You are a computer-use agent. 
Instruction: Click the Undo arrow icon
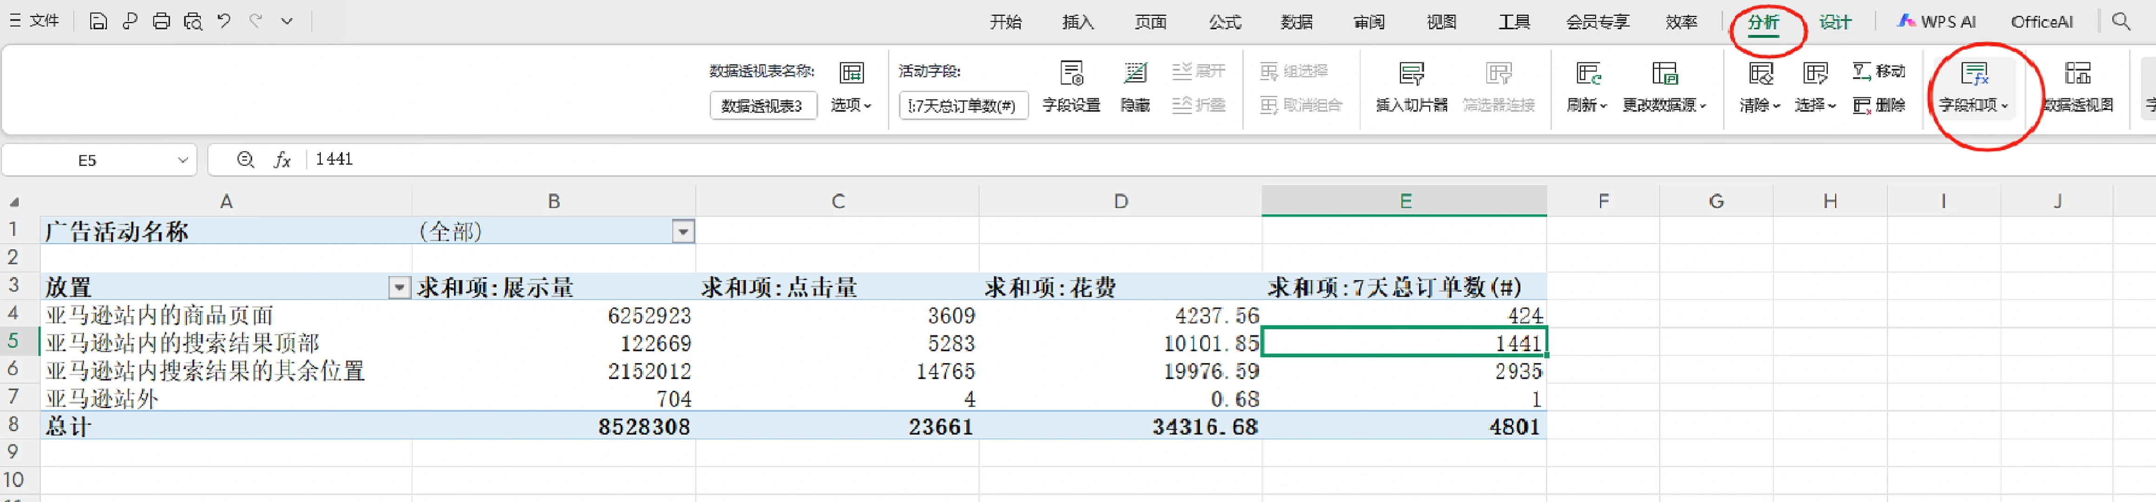[224, 22]
